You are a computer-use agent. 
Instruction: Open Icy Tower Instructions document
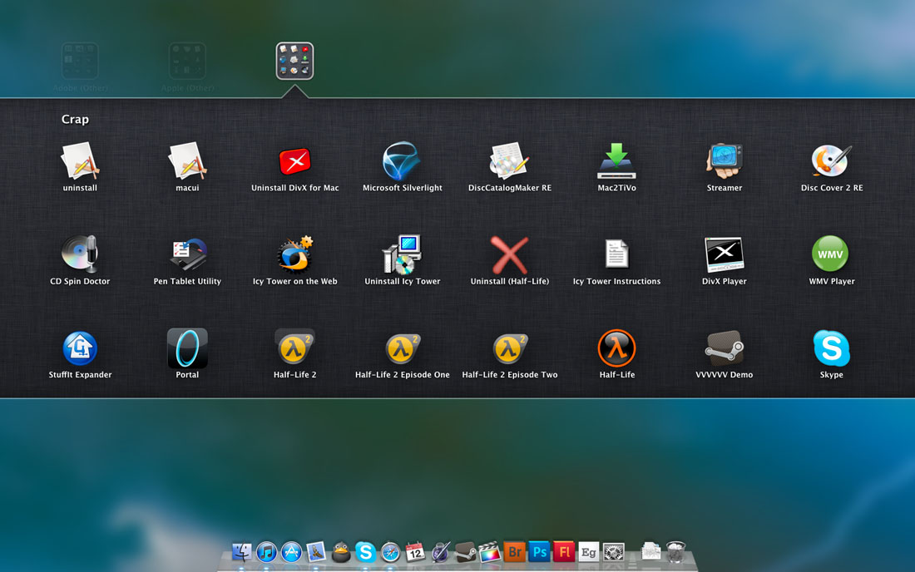pyautogui.click(x=617, y=254)
